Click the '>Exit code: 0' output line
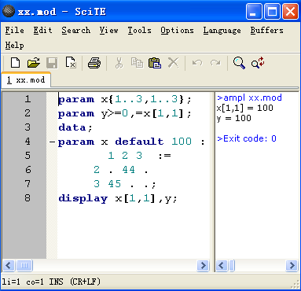Screen dimensions: 301x291 [x=247, y=138]
